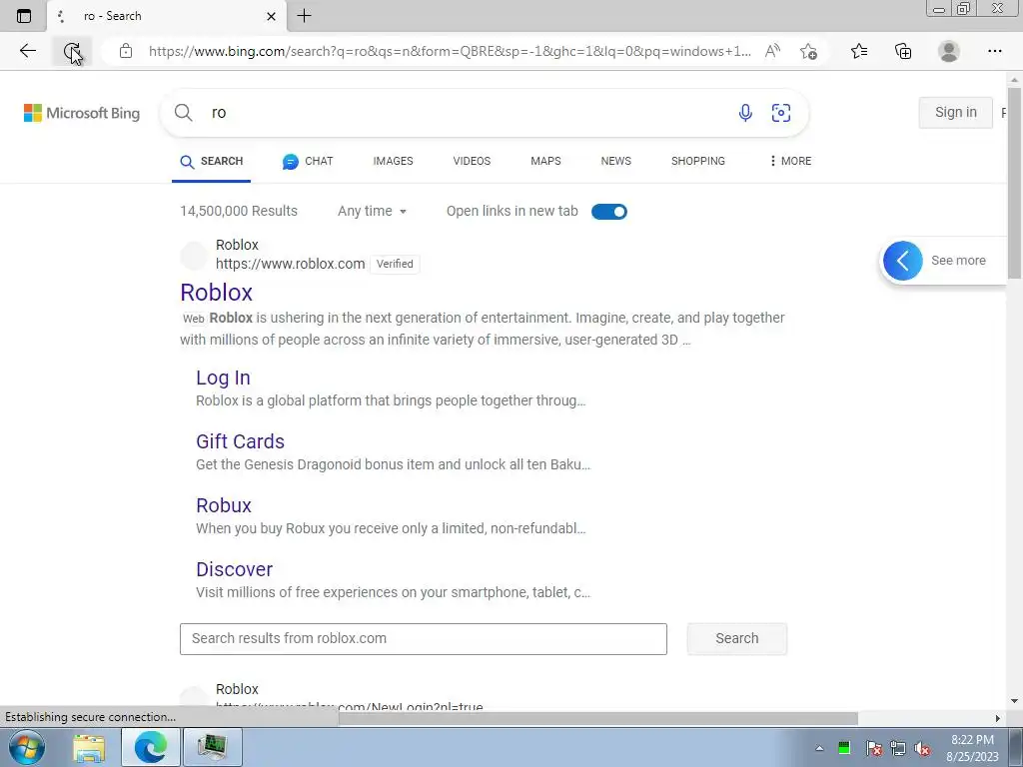Toggle 'Open links in new tab' switch
The height and width of the screenshot is (767, 1023).
tap(608, 212)
